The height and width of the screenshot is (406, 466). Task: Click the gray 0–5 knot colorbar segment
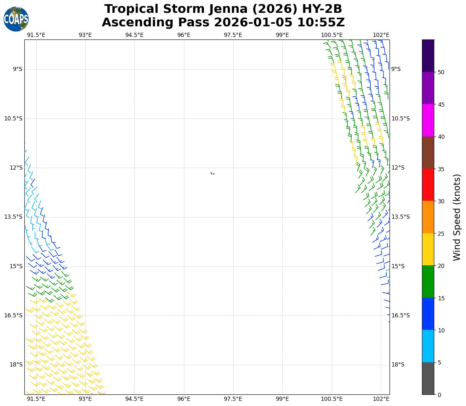coord(428,378)
